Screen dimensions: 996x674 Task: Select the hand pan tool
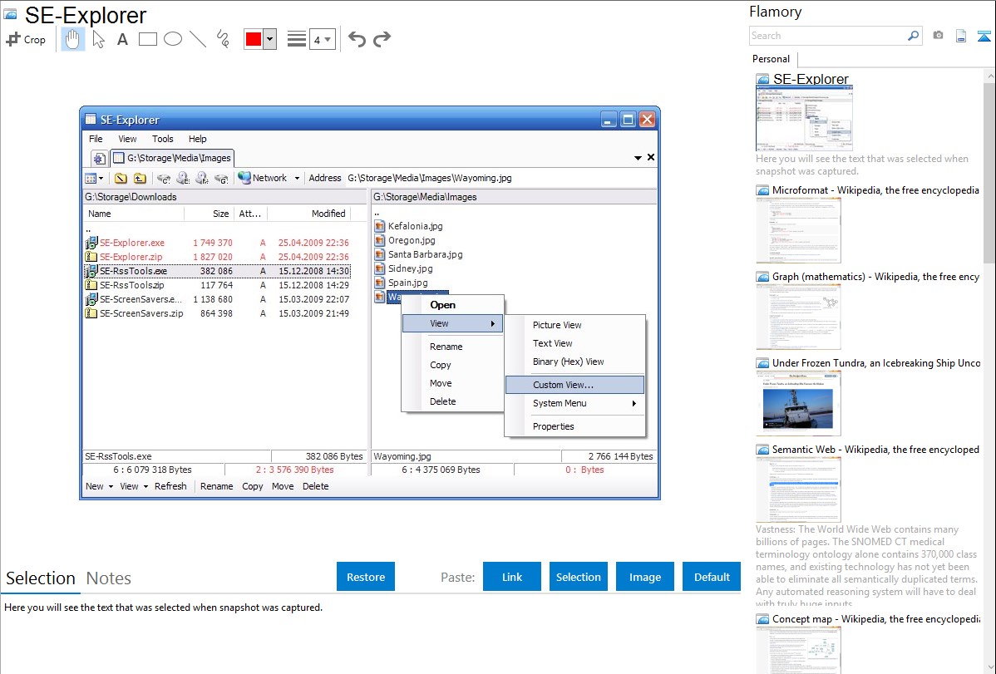(72, 39)
